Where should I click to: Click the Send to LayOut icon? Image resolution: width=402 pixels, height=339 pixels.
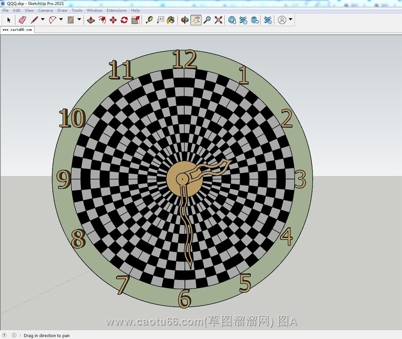255,20
